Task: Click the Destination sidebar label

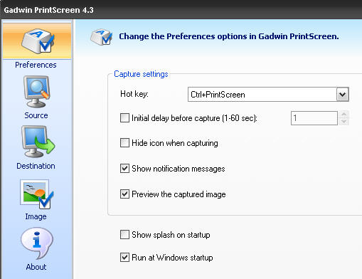Action: pyautogui.click(x=36, y=166)
